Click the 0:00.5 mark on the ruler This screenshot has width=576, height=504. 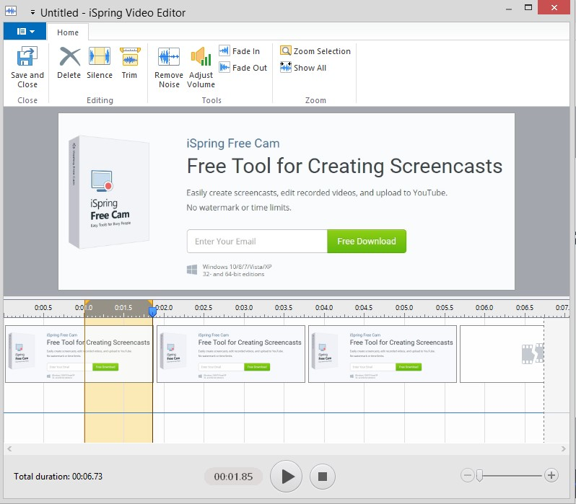point(43,308)
